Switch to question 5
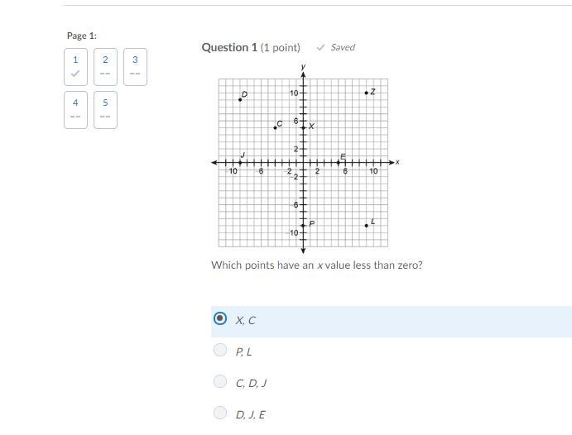The width and height of the screenshot is (572, 435). click(x=105, y=109)
